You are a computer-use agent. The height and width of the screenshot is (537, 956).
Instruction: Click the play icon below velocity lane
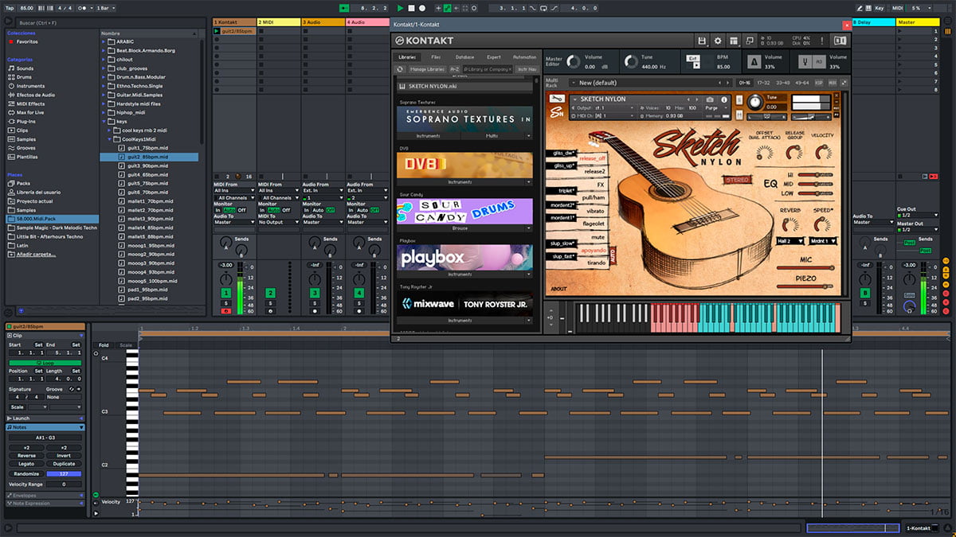tap(96, 514)
